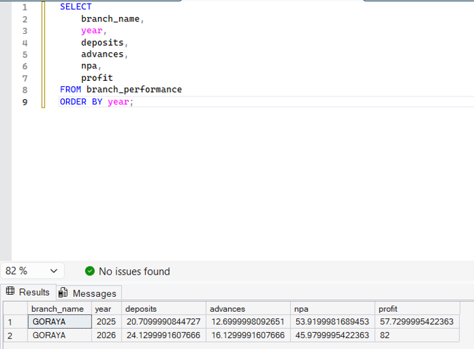The height and width of the screenshot is (349, 474).
Task: Place cursor on advances in the query
Action: coord(102,54)
